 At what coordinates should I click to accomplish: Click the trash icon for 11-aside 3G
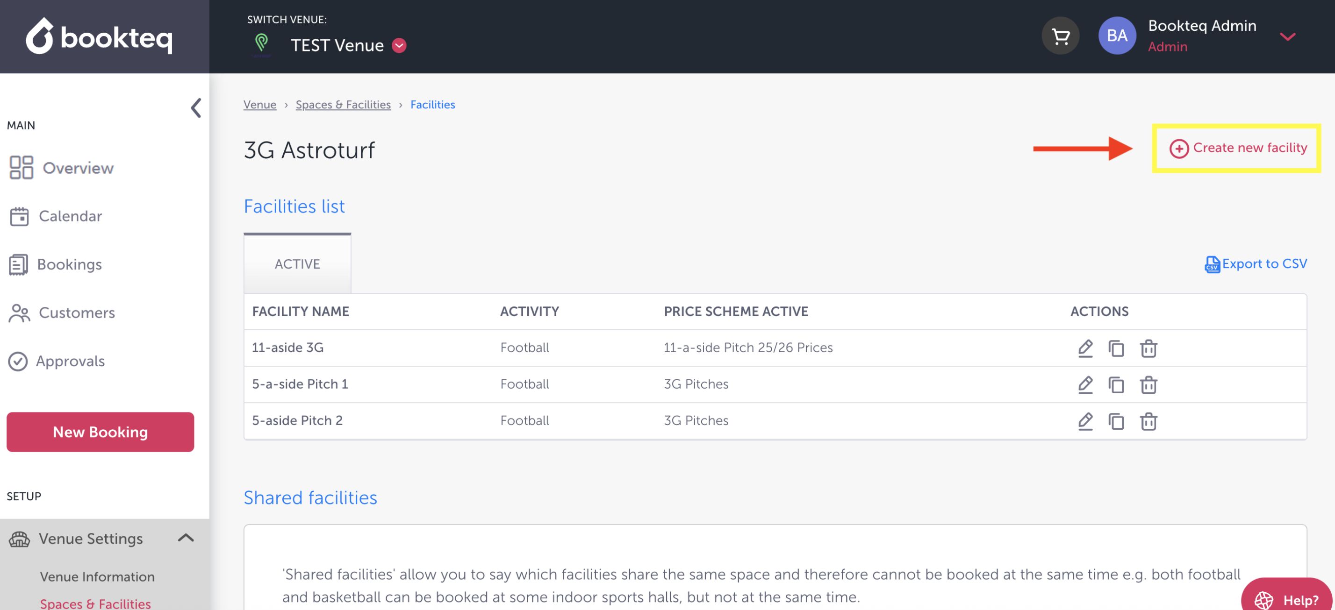[1148, 348]
